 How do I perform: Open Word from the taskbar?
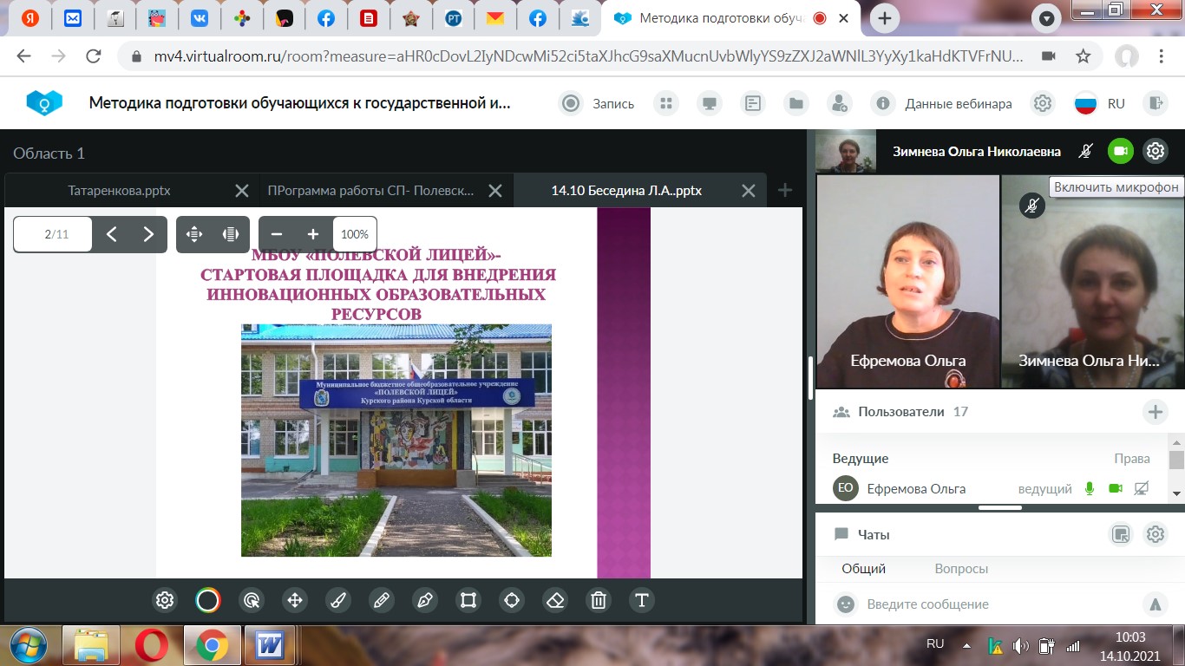270,645
